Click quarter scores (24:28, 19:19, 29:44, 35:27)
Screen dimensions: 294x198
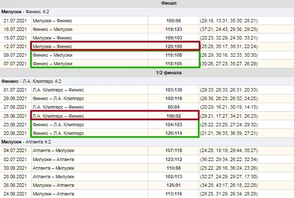229,150
